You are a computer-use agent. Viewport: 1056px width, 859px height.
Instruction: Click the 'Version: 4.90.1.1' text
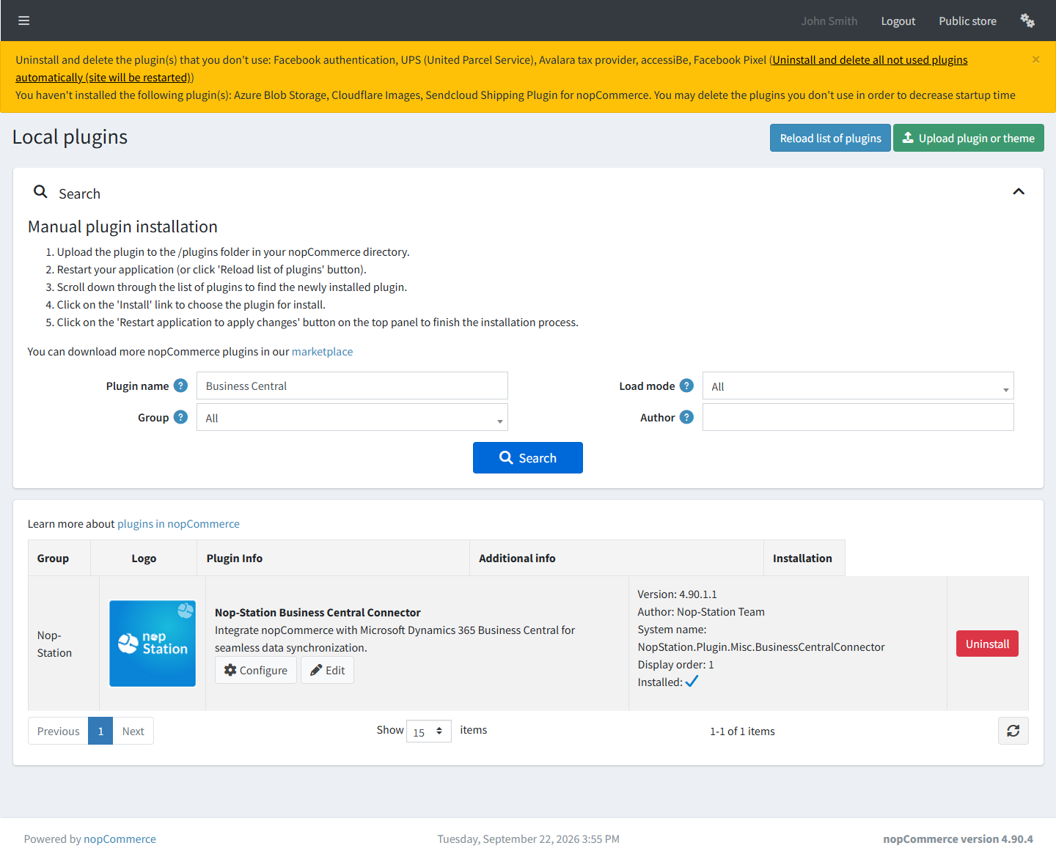pyautogui.click(x=678, y=594)
